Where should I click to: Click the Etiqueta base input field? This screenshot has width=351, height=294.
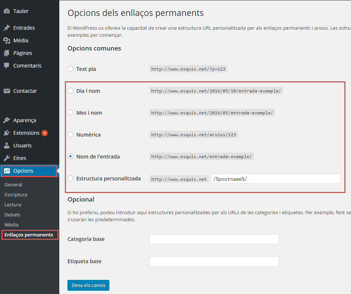[x=214, y=261]
